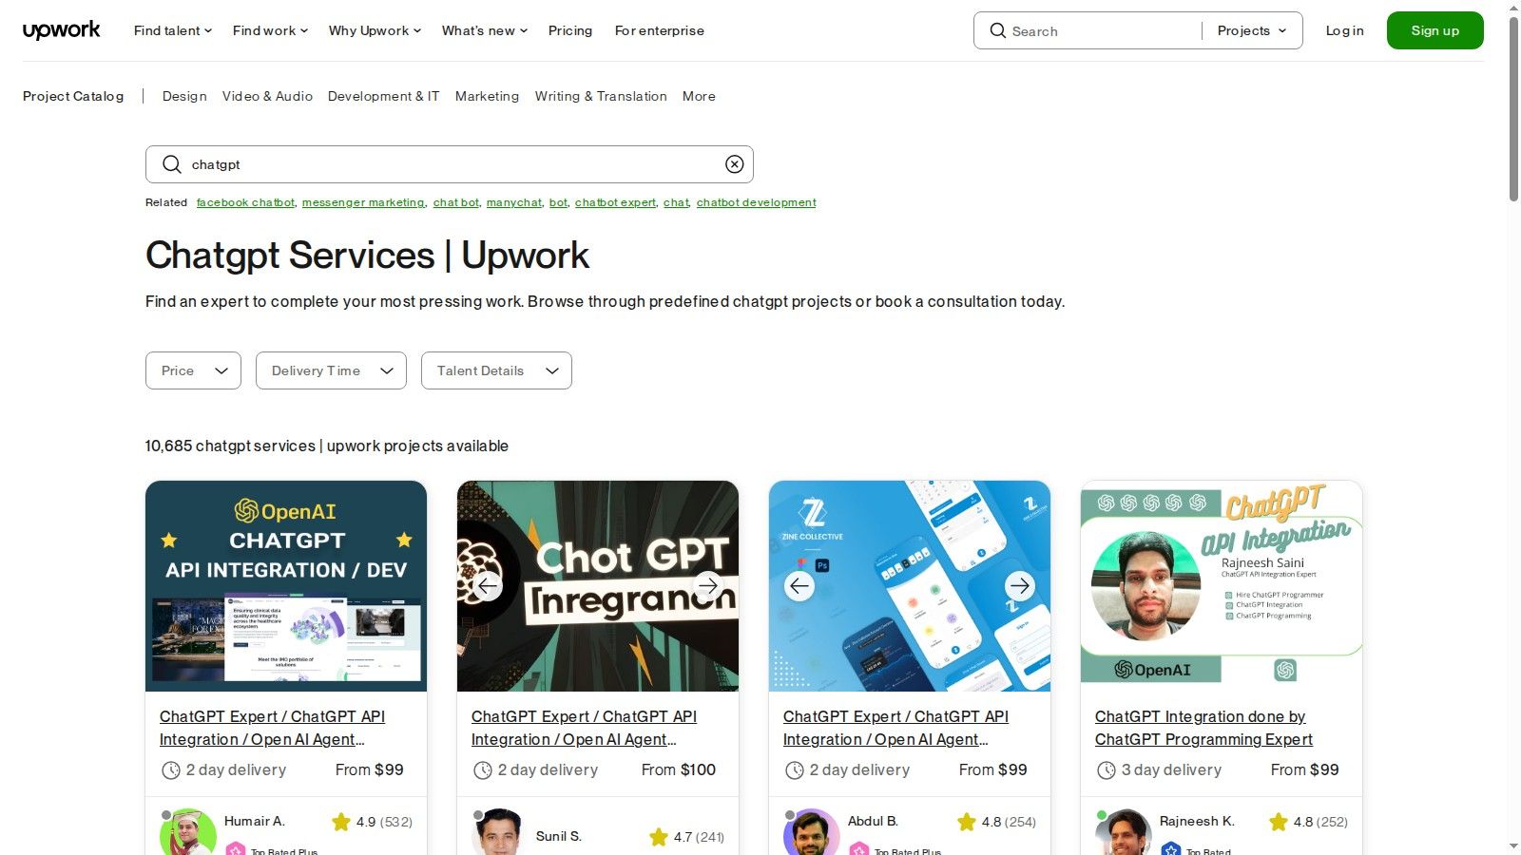Select the For enterprise menu item
1521x855 pixels.
[659, 30]
